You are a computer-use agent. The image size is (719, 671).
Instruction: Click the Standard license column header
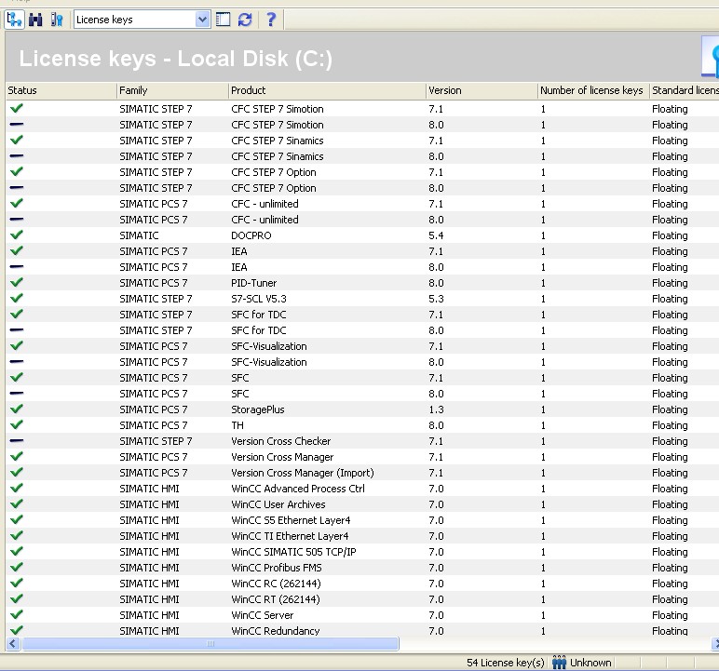(685, 91)
